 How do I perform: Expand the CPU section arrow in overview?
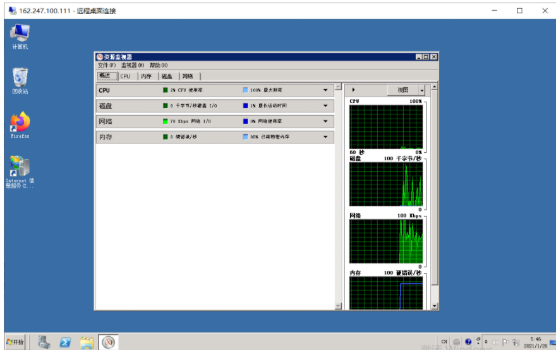pyautogui.click(x=326, y=90)
